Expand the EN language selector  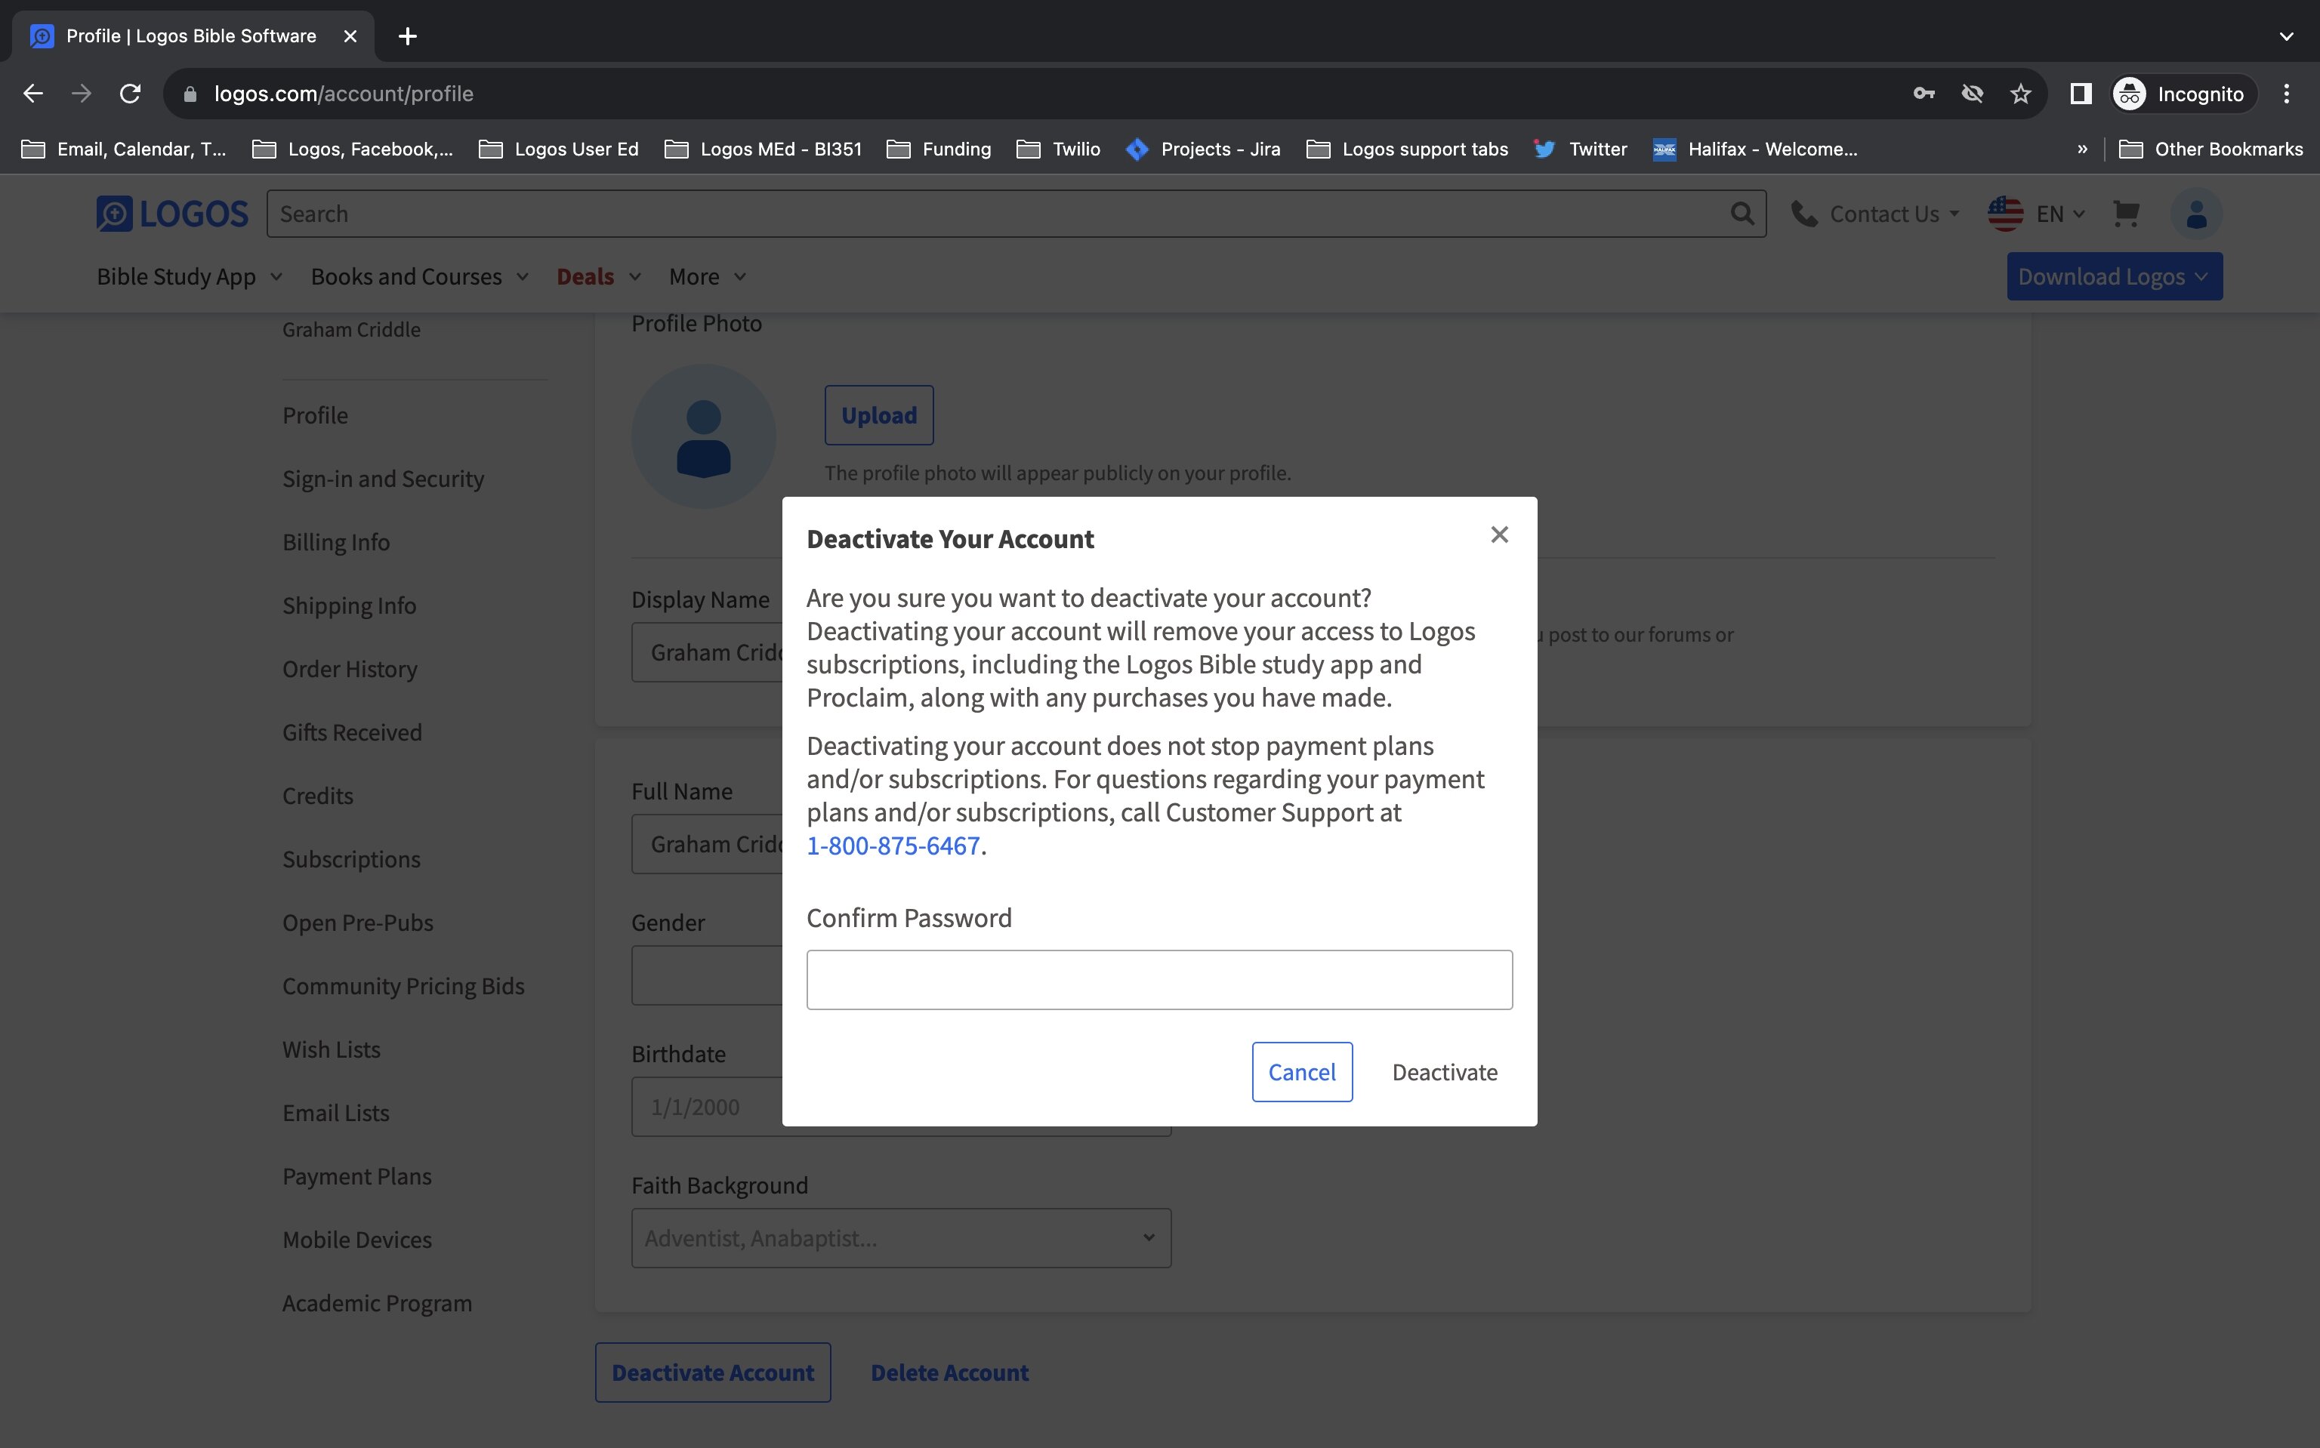click(2037, 214)
